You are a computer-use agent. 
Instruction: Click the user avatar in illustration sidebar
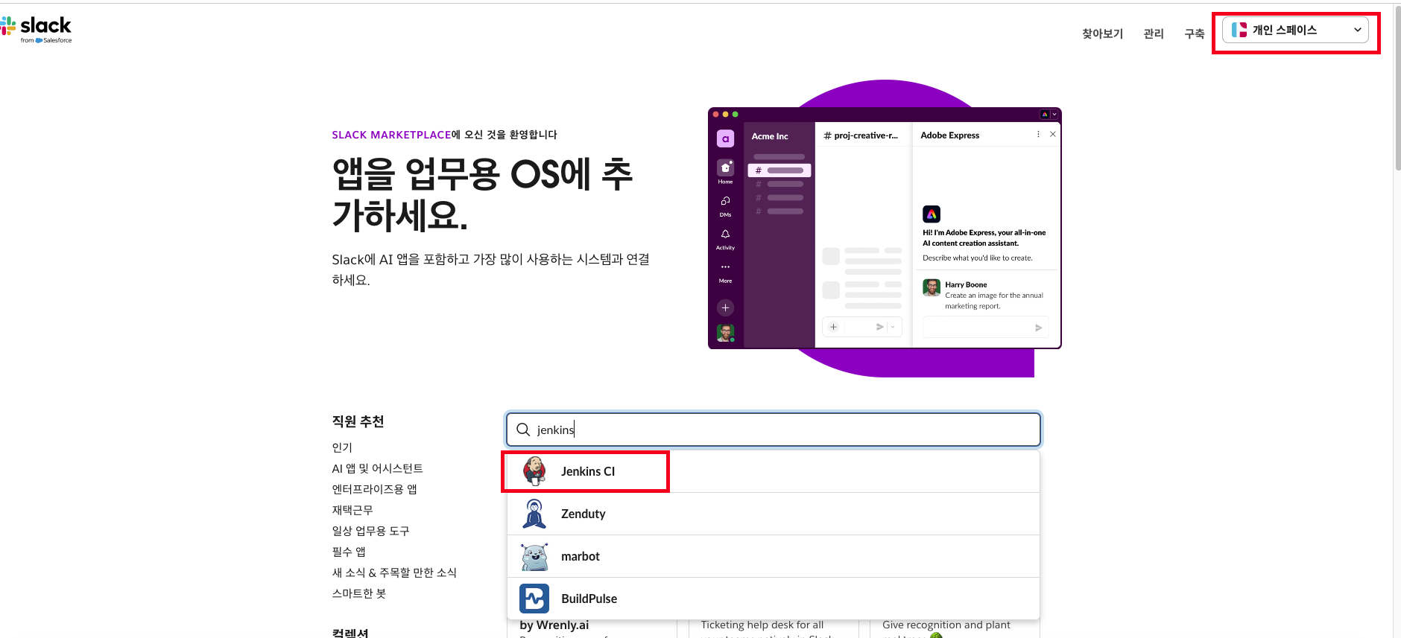click(x=725, y=333)
